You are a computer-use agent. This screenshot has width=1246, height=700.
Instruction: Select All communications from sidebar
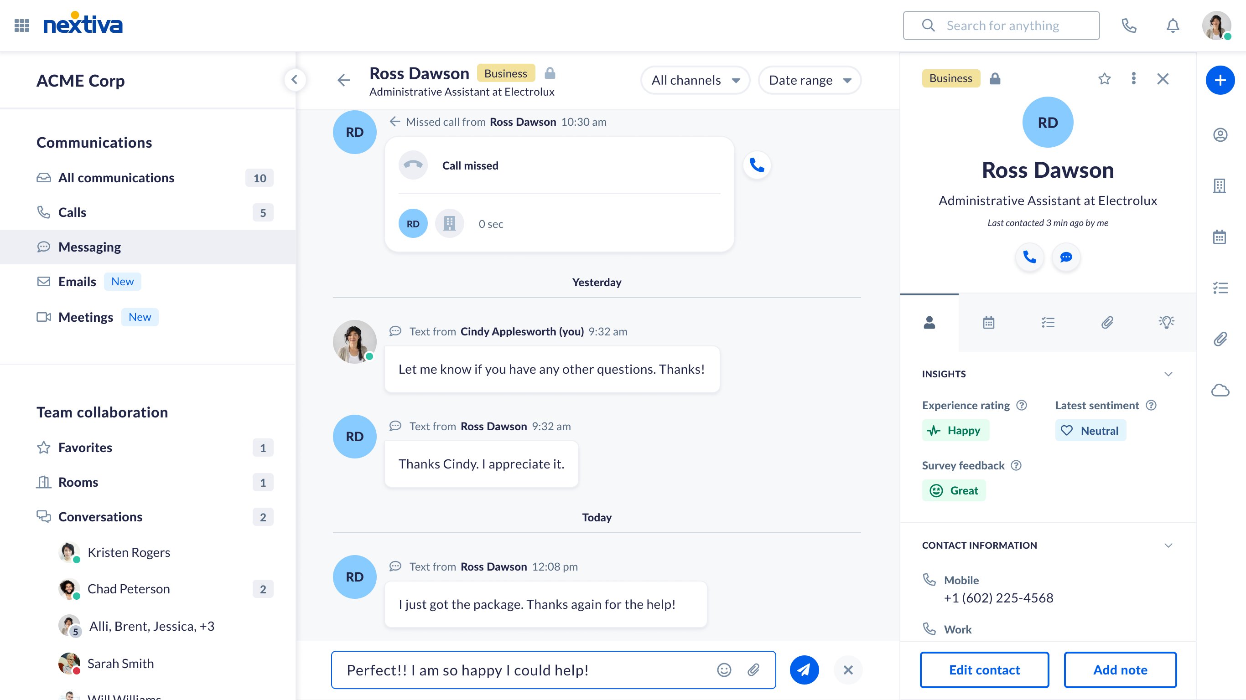[x=116, y=178]
